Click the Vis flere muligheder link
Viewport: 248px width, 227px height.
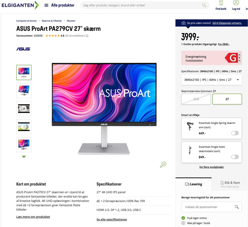(212, 167)
